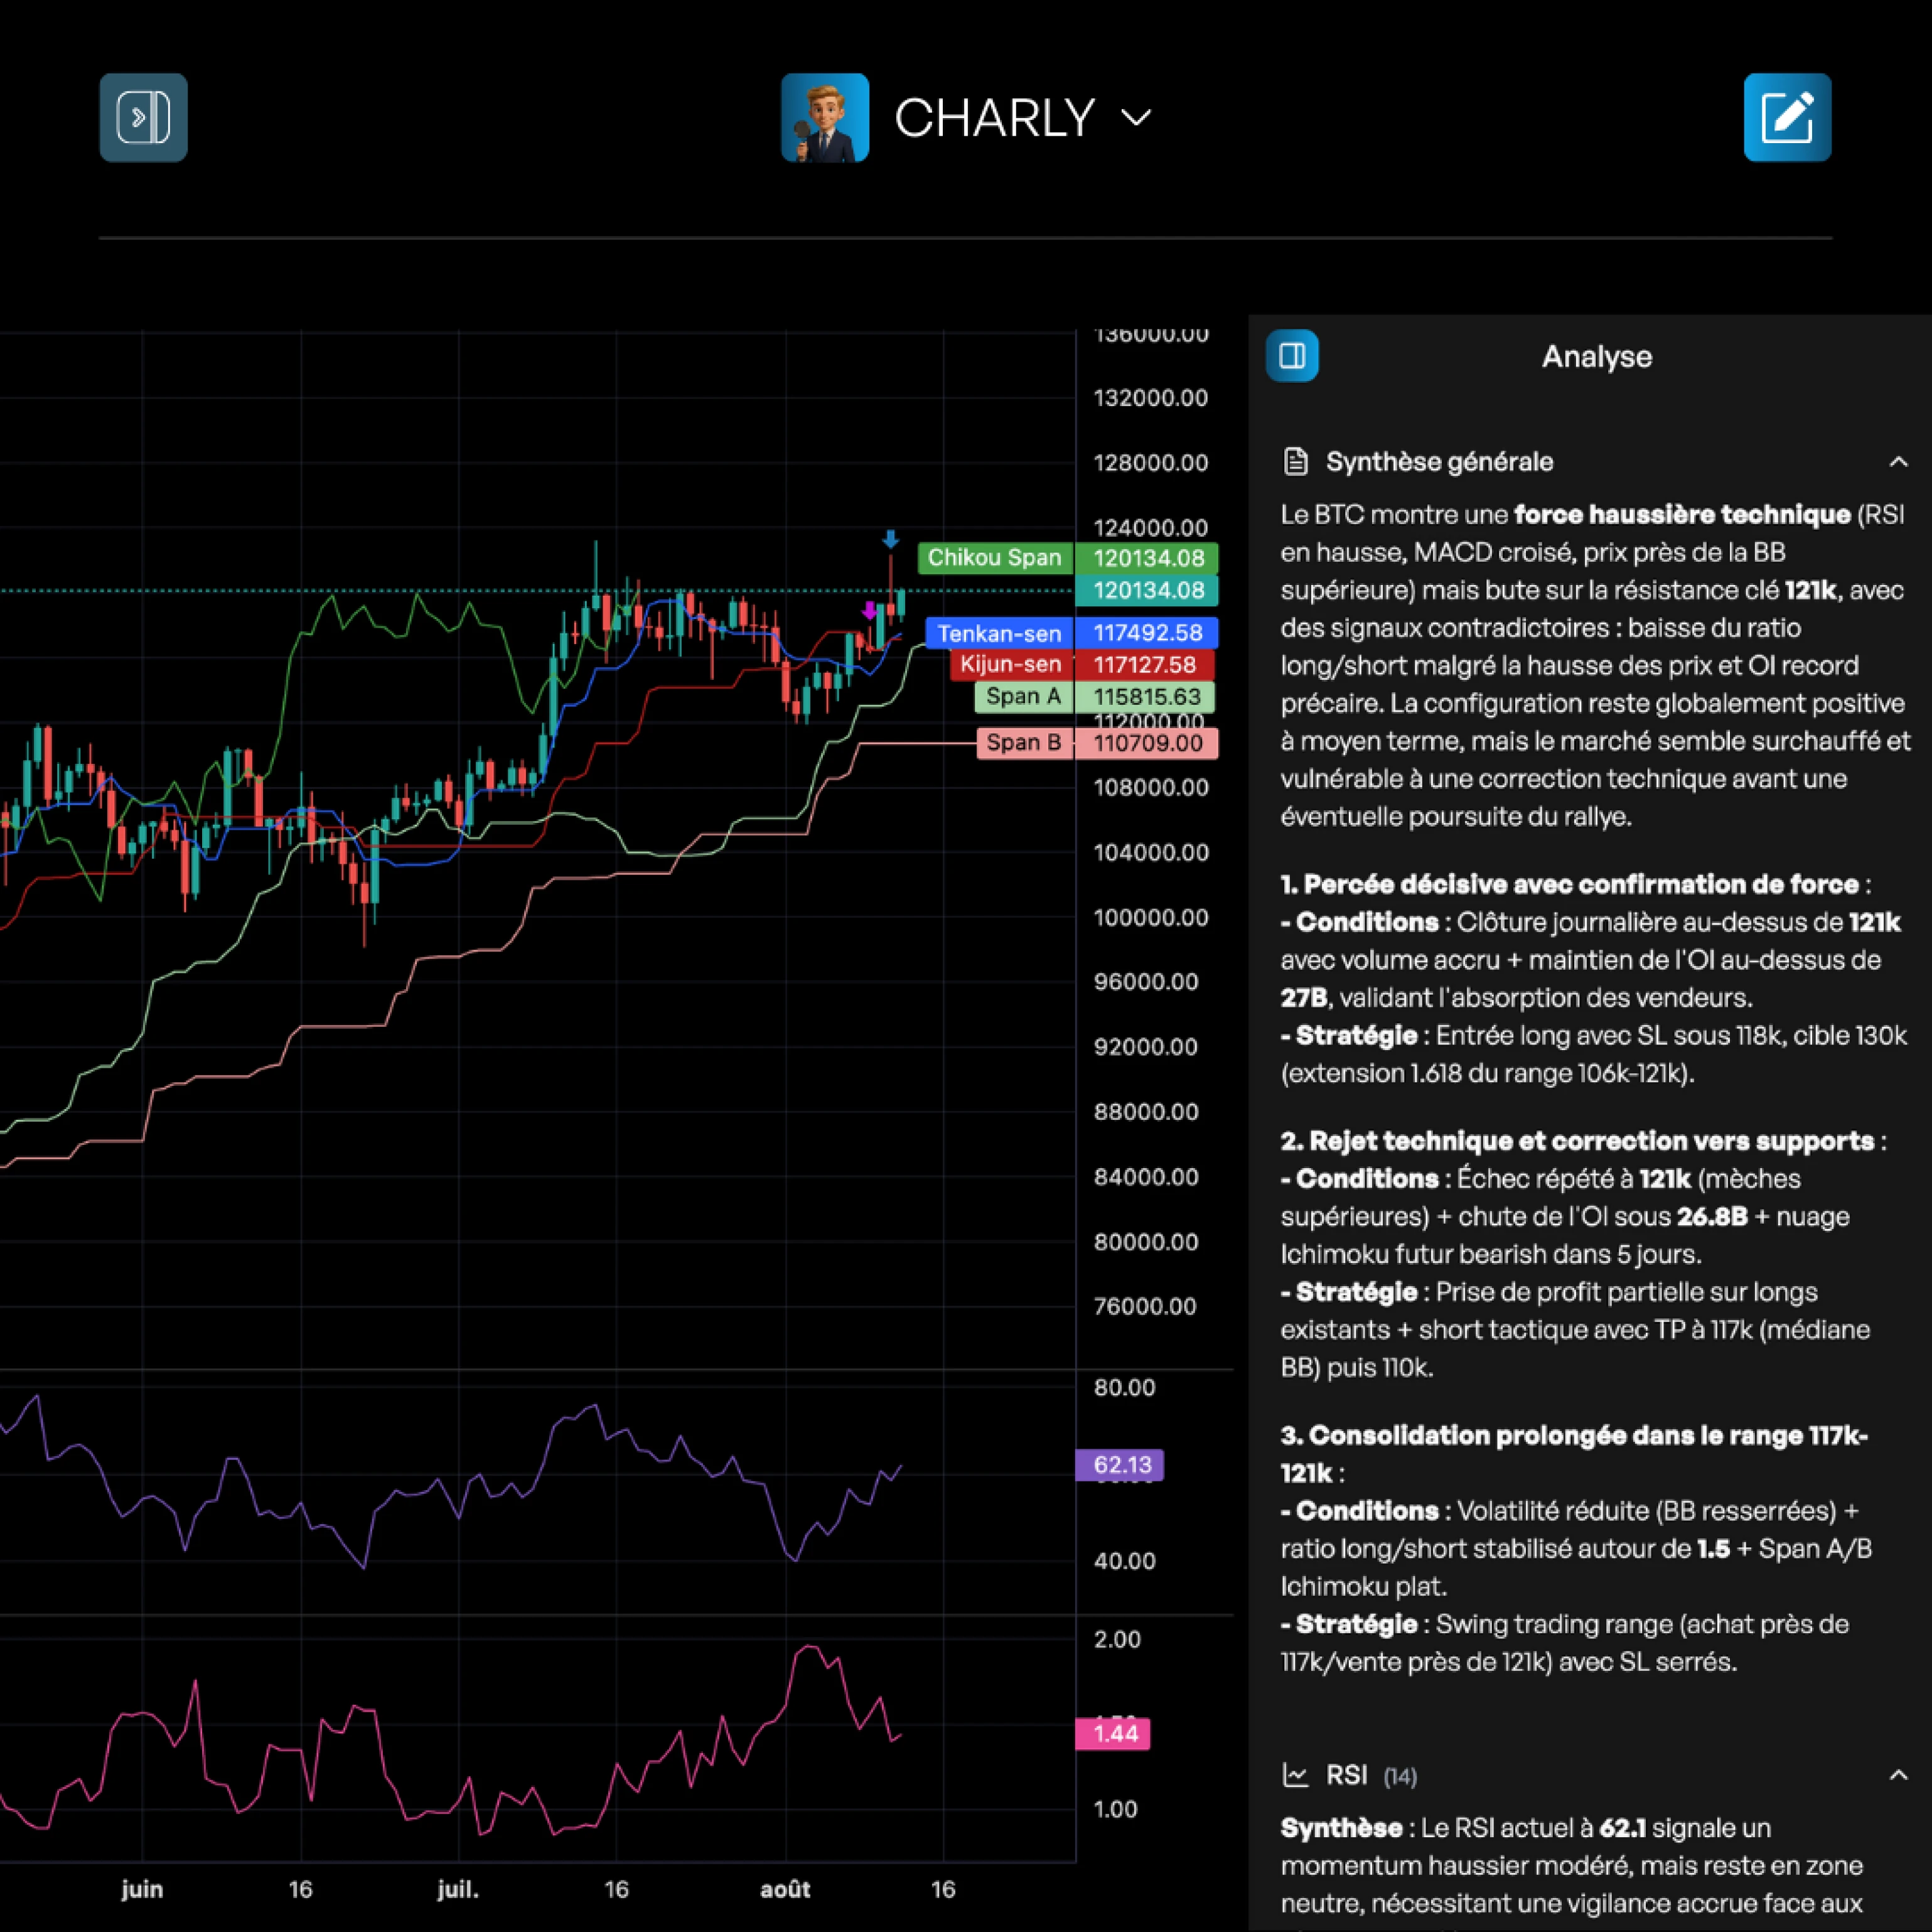Select the Span B label
The image size is (1932, 1932).
point(1024,743)
